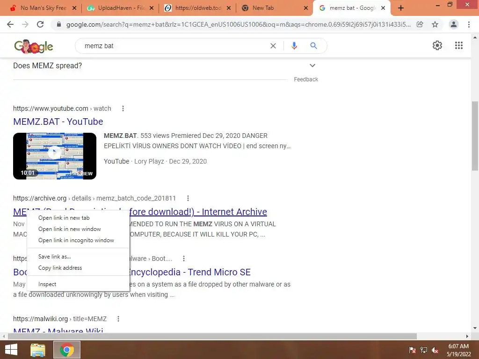Open options for the malwiki.org result

pos(118,319)
